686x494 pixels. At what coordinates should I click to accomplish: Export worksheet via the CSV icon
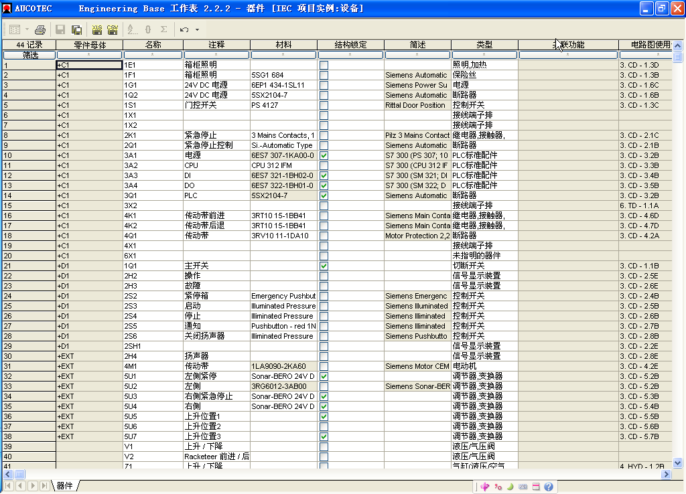coord(113,29)
